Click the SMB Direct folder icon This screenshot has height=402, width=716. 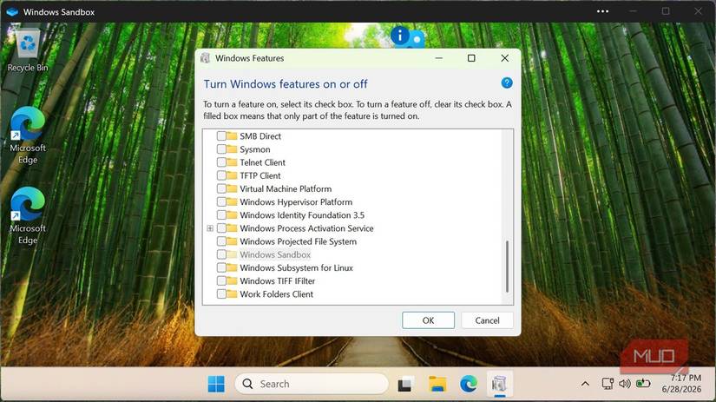pyautogui.click(x=232, y=135)
